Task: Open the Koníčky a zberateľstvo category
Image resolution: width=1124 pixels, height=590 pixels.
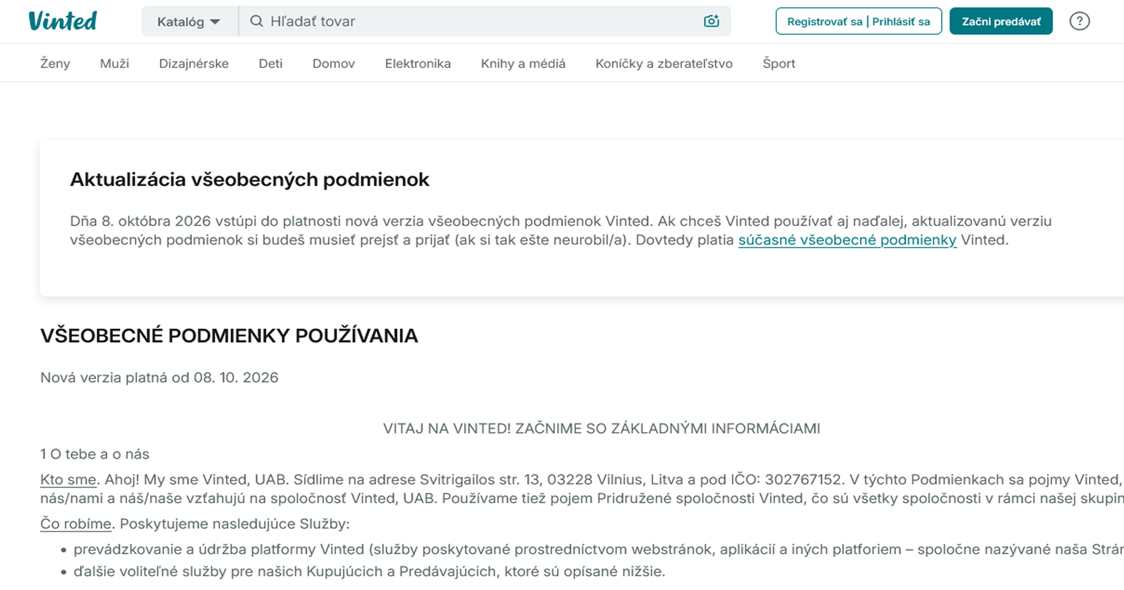Action: pyautogui.click(x=664, y=63)
